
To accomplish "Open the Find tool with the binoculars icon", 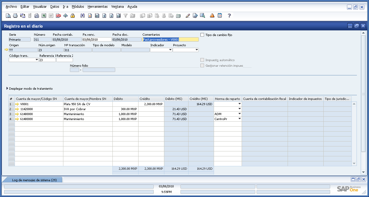I will coord(82,16).
